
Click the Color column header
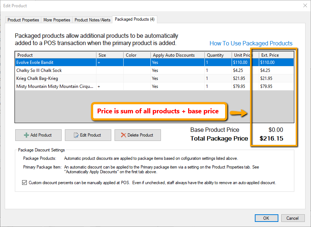point(137,55)
